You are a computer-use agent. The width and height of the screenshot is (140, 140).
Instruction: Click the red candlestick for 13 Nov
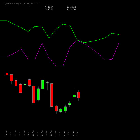coord(11,78)
